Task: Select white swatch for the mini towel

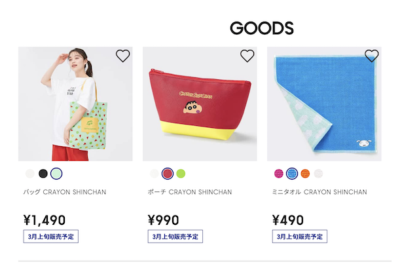Action: coord(318,174)
